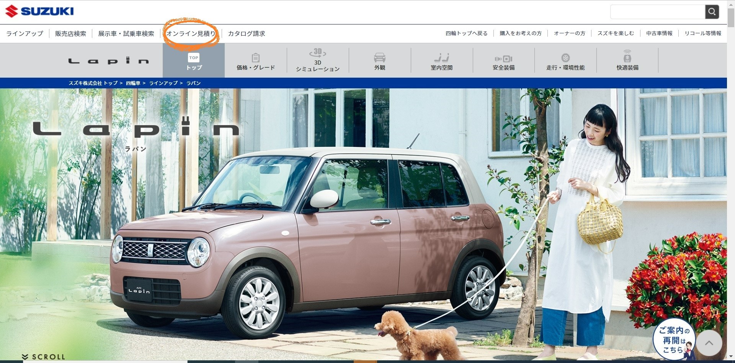The image size is (735, 363).
Task: Open the 安全装備 tab
Action: click(504, 60)
